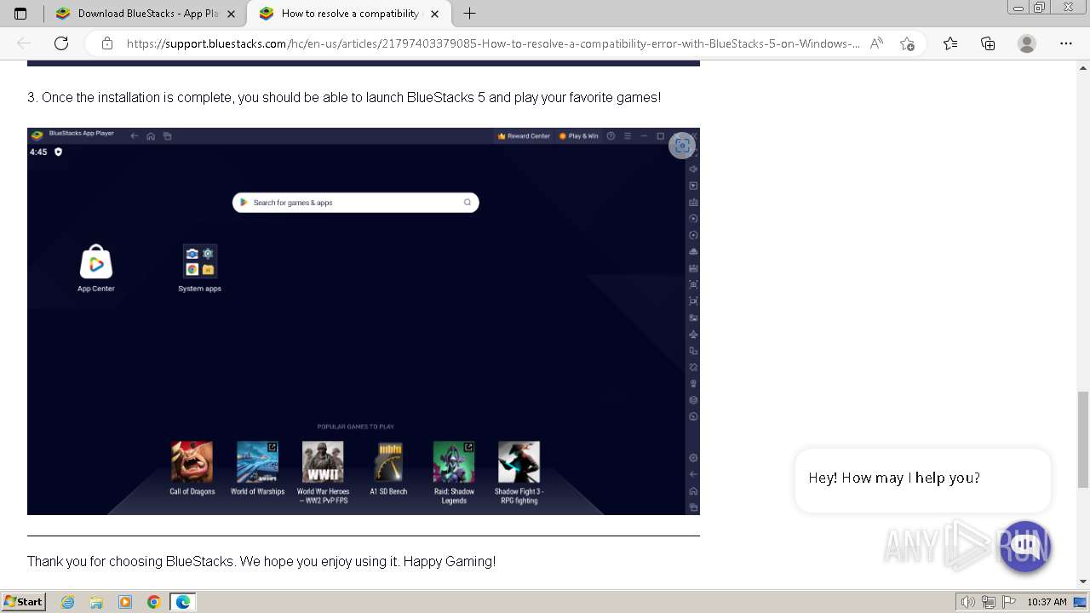Select the How to resolve a compatibility tab
1090x613 pixels.
(x=349, y=14)
